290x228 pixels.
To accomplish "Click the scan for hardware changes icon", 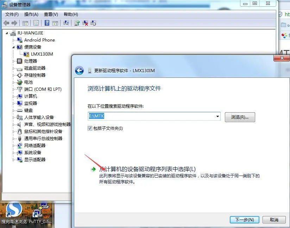I will 67,23.
